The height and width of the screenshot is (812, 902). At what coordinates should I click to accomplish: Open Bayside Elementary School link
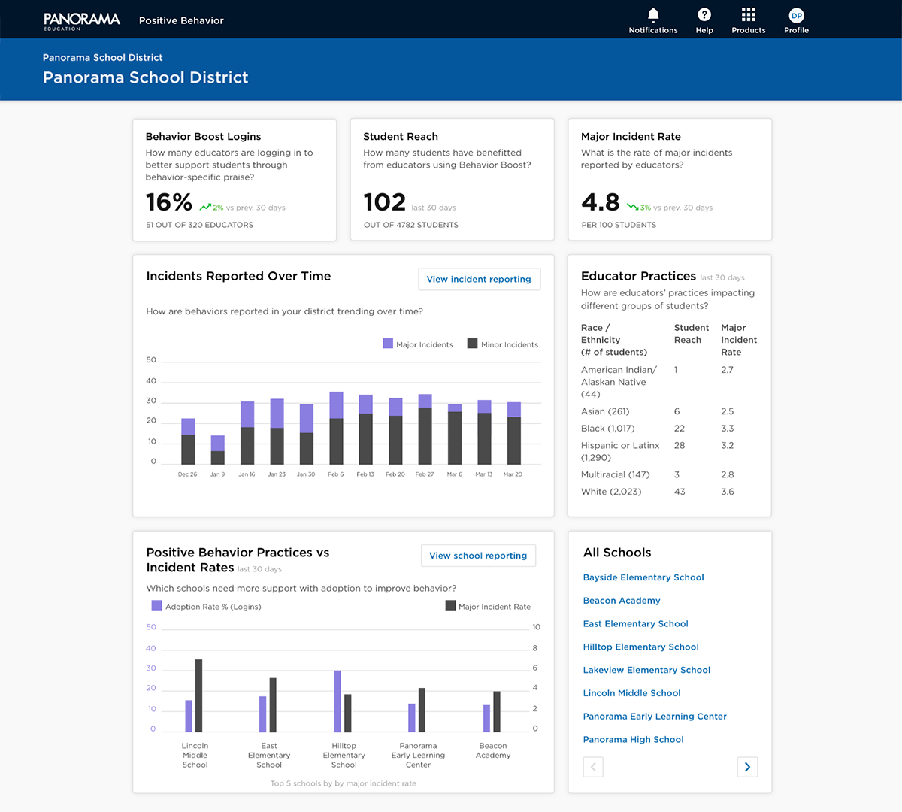pyautogui.click(x=643, y=577)
